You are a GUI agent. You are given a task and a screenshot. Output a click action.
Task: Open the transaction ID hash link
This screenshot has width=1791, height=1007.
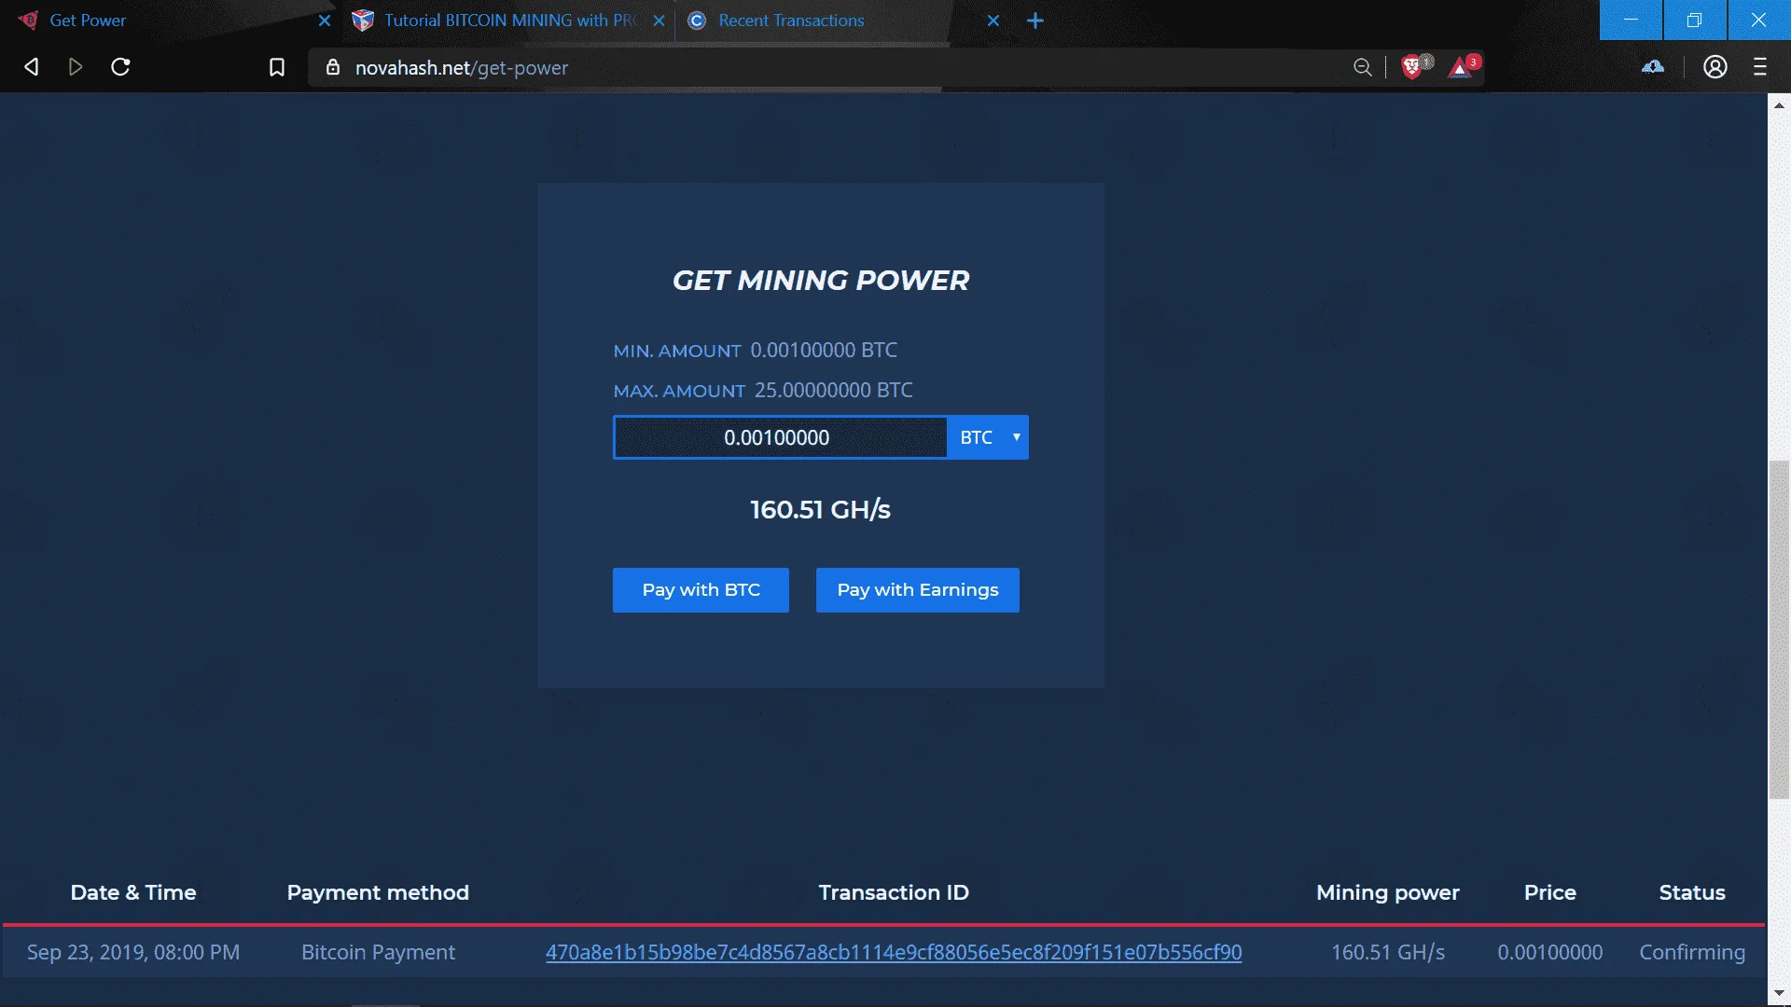[x=894, y=952]
